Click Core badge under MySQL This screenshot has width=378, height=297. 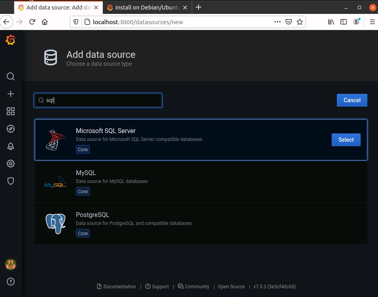(x=83, y=192)
